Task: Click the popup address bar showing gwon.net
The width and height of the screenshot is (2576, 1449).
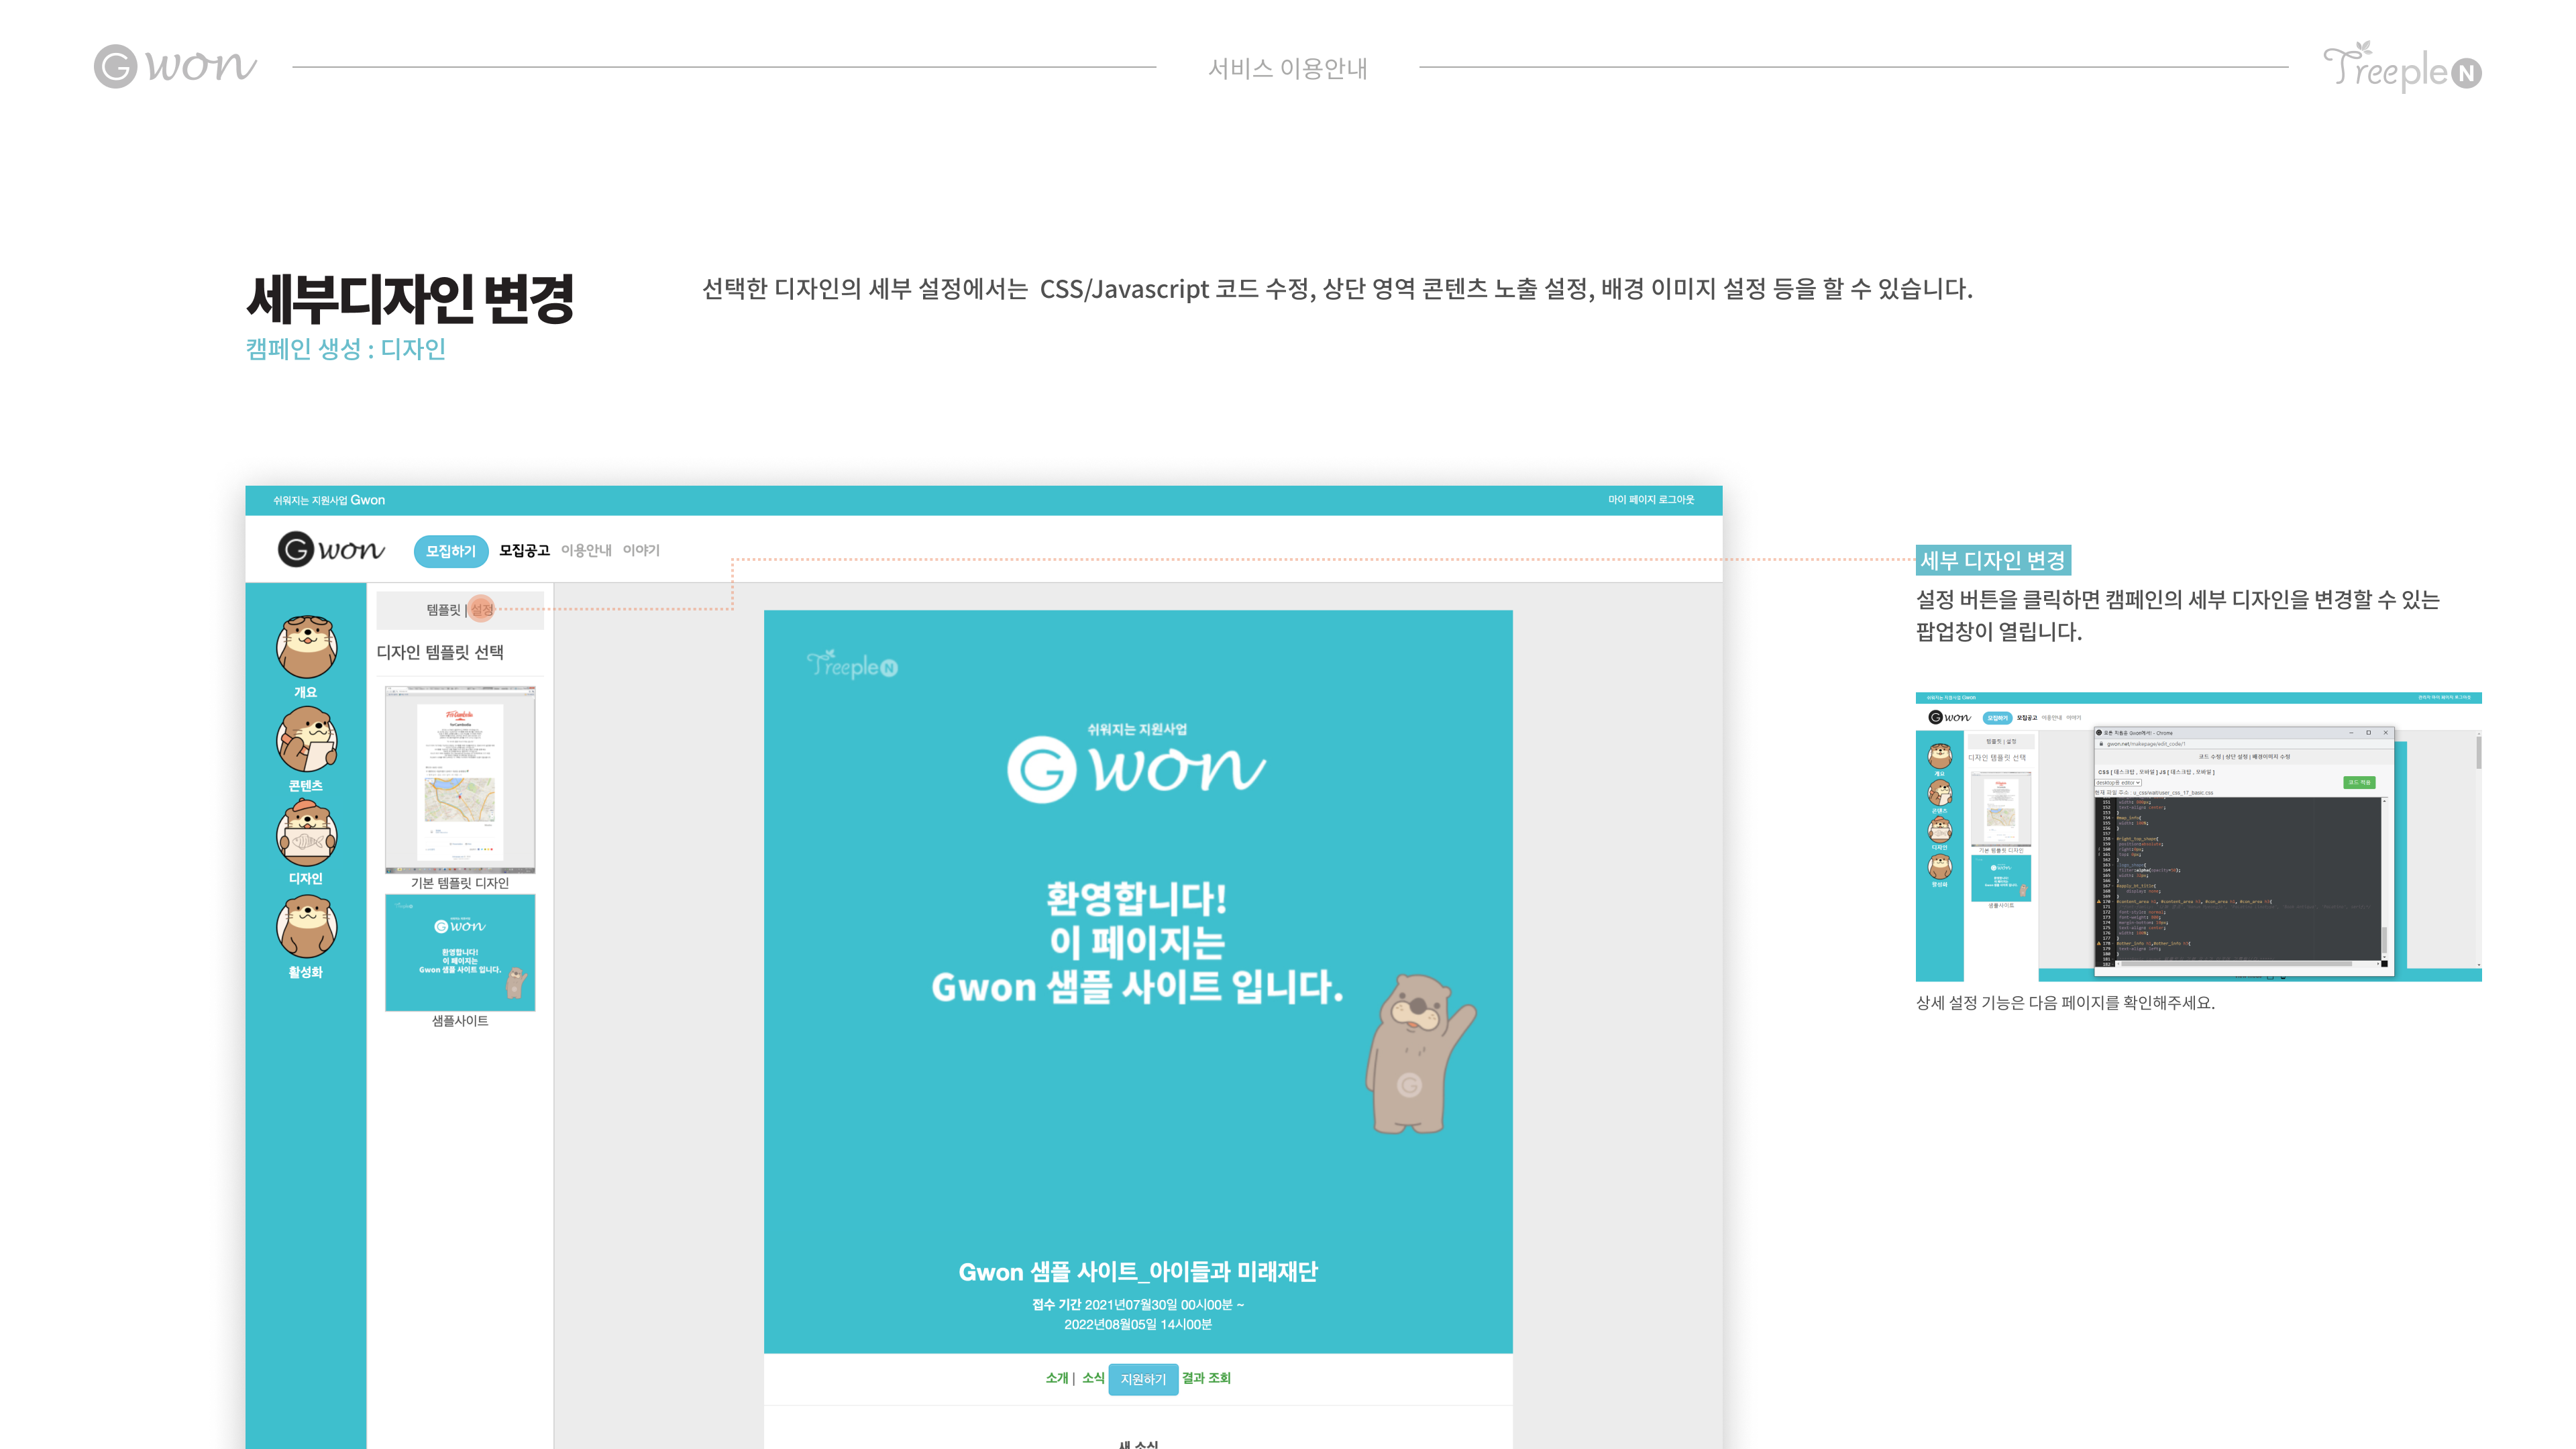Action: coord(2244,744)
